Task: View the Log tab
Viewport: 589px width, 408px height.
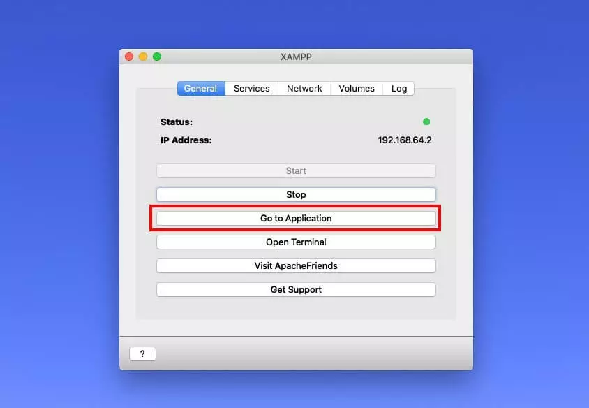Action: coord(398,88)
